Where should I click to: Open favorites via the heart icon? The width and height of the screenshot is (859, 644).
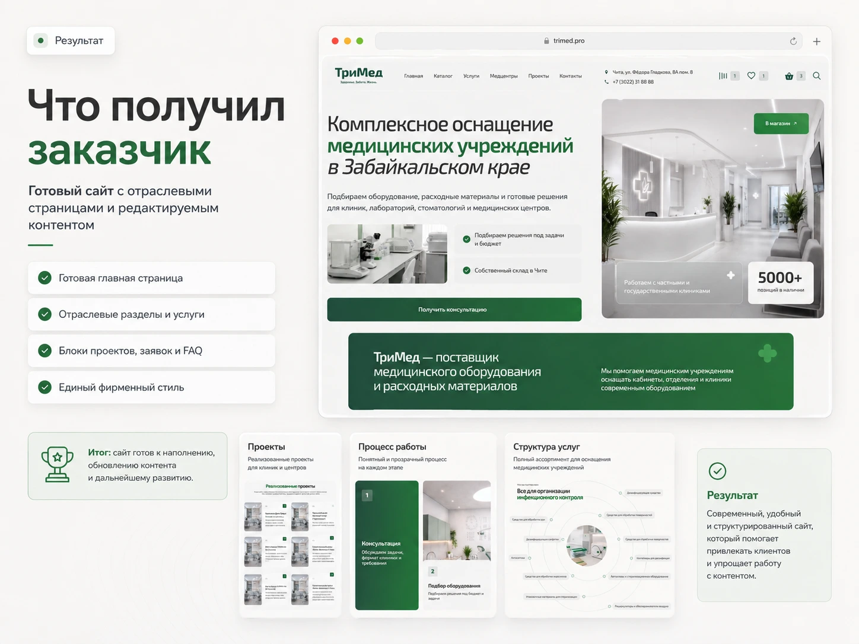pyautogui.click(x=751, y=76)
